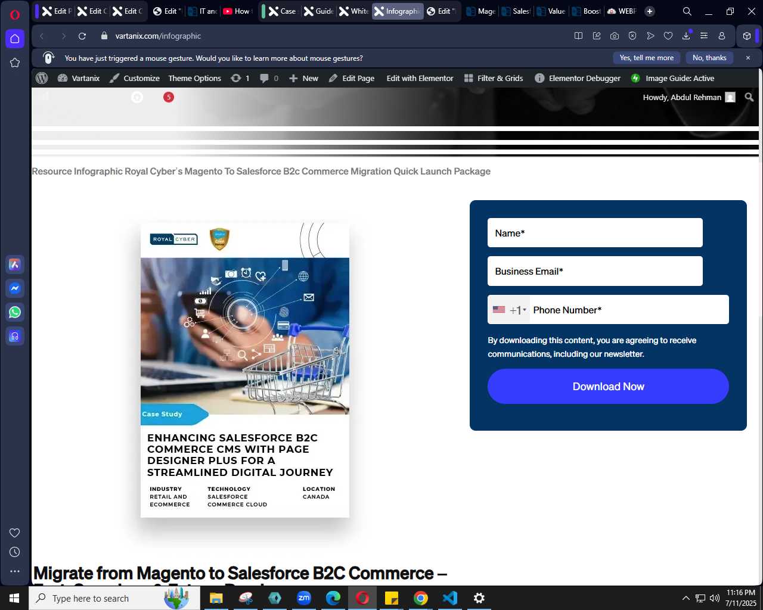Click the back navigation arrow
Viewport: 763px width, 610px height.
pos(42,36)
